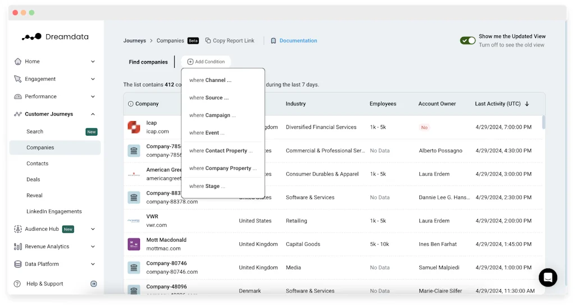Click the Mott Macdonald purple logo
The height and width of the screenshot is (306, 575).
pos(134,244)
